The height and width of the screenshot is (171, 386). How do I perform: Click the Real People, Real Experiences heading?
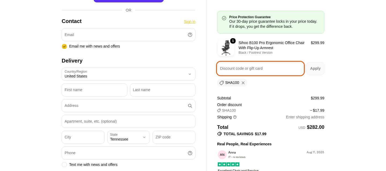point(244,144)
